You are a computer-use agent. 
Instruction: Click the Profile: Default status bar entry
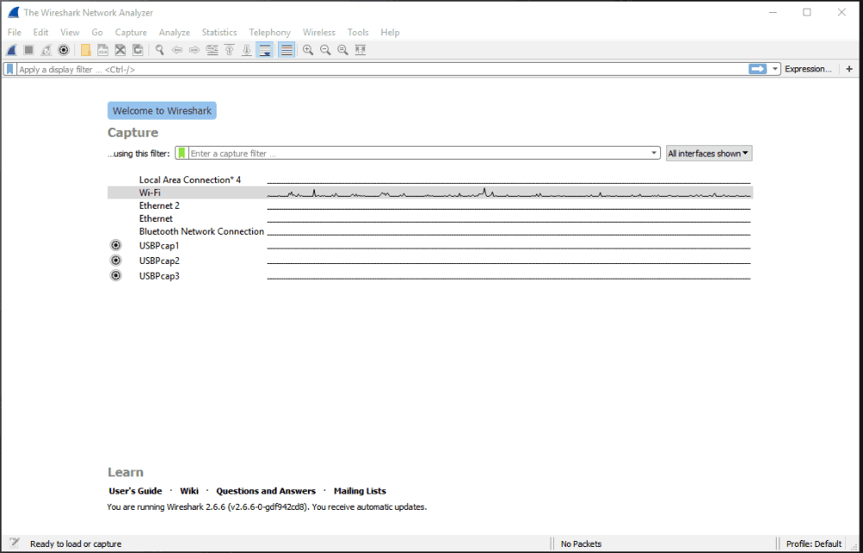click(814, 544)
